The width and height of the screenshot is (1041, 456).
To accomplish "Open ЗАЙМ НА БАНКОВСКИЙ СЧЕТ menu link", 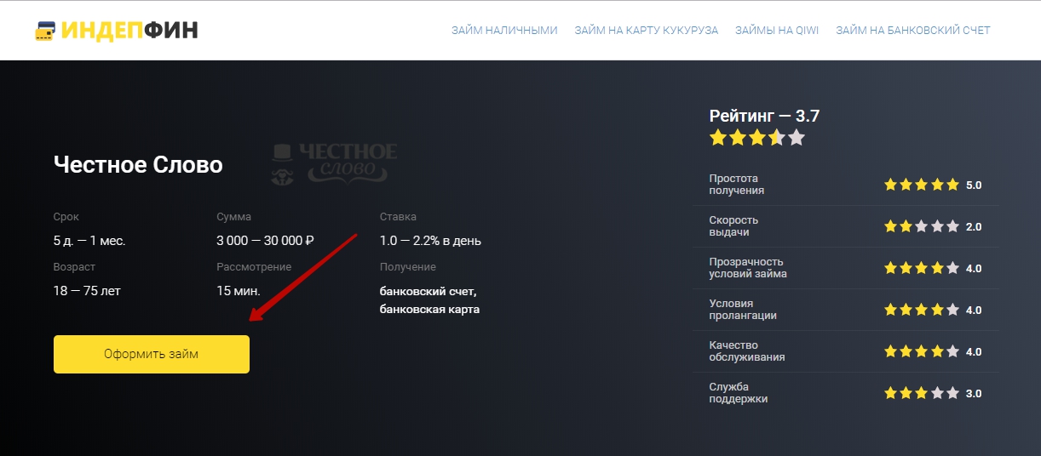I will click(x=913, y=30).
